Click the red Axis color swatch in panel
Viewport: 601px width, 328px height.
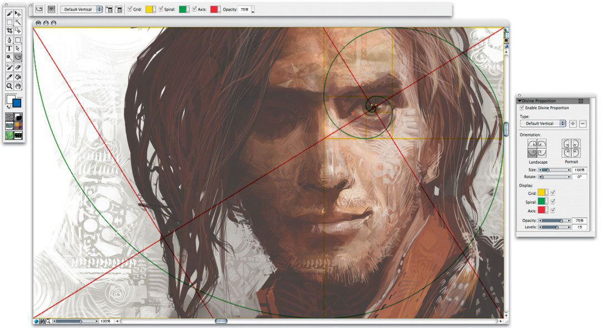pyautogui.click(x=542, y=210)
